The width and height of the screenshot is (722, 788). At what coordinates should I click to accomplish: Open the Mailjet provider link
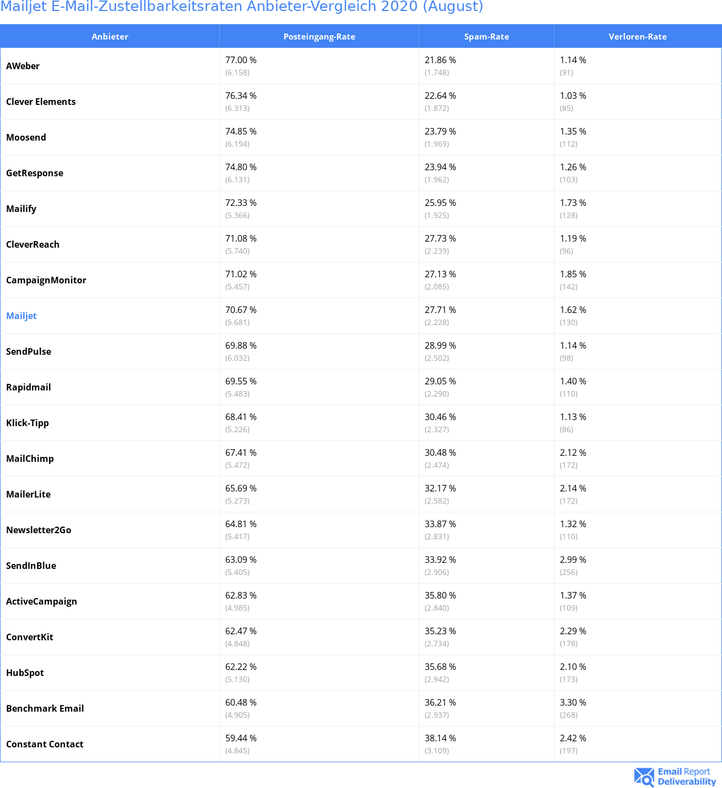[21, 316]
